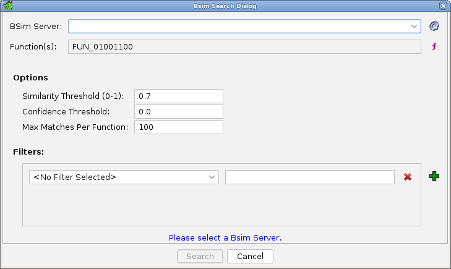Close the Bsim Search Dialog window
Screen dimensions: 451x269
(443, 6)
